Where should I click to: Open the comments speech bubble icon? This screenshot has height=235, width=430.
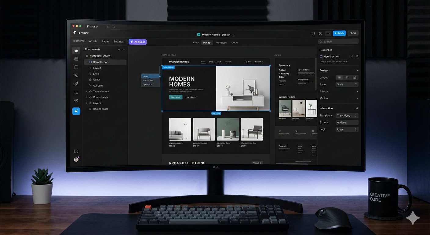click(x=76, y=152)
